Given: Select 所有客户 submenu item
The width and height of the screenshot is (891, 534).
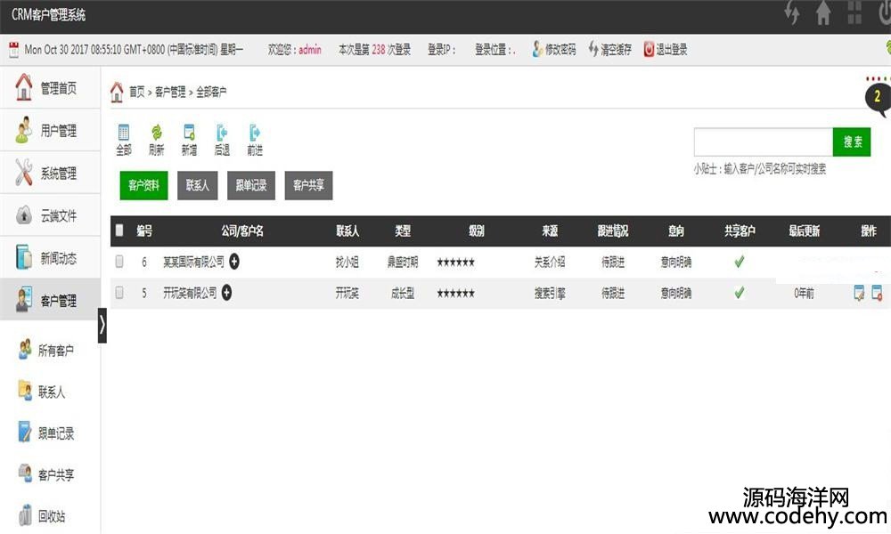Looking at the screenshot, I should click(x=46, y=350).
